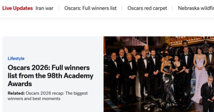This screenshot has height=112, width=214.
Task: Click the word "Awards" in the headline
Action: [x=20, y=84]
